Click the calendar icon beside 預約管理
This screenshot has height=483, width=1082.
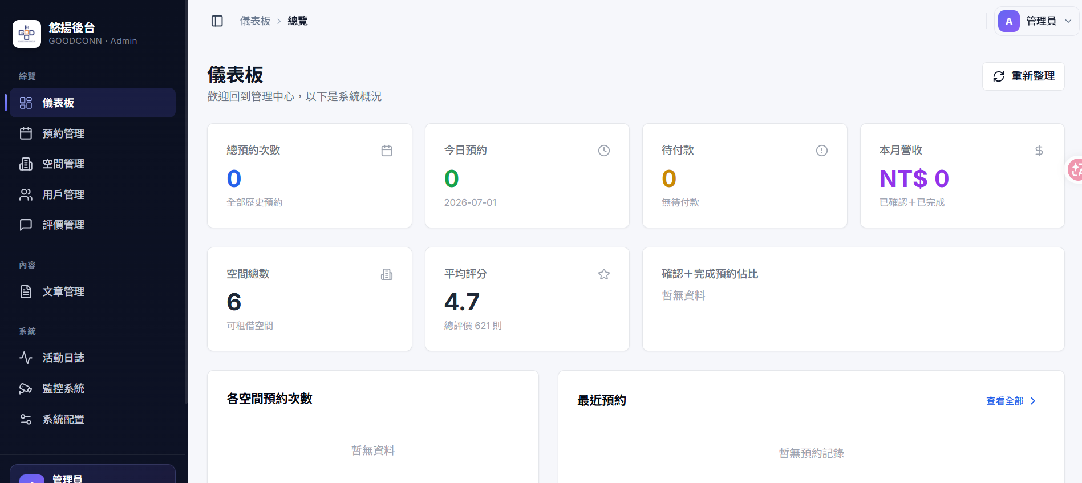26,133
